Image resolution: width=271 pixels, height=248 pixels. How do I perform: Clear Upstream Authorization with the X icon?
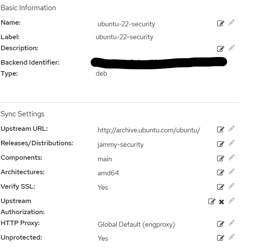pyautogui.click(x=222, y=202)
